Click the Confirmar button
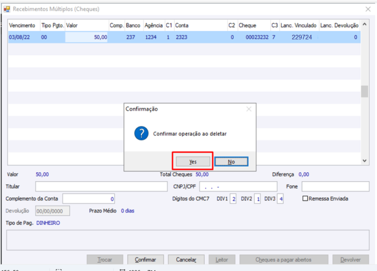This screenshot has height=271, width=377. pyautogui.click(x=146, y=260)
